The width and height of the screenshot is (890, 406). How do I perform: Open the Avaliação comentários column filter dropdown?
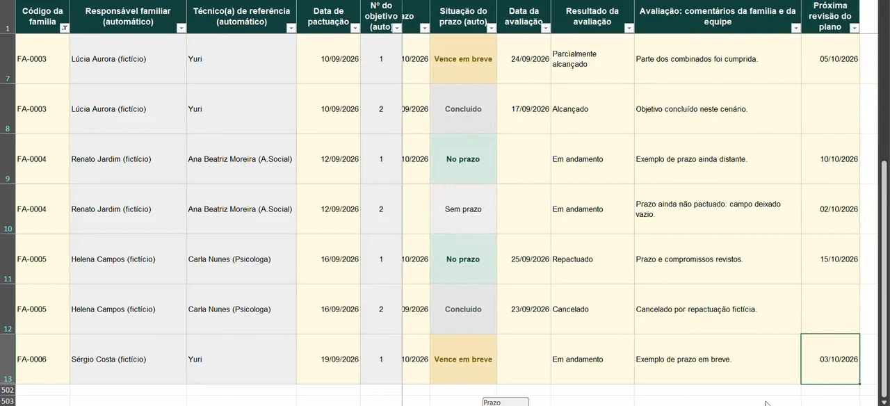coord(796,29)
